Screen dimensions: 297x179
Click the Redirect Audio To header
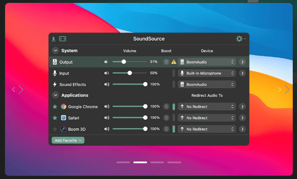(207, 95)
